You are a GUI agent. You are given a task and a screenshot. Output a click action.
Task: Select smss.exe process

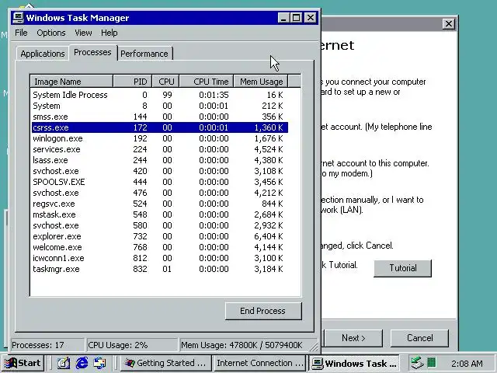[159, 117]
